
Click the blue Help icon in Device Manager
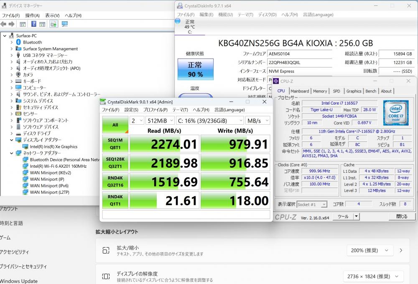33,24
